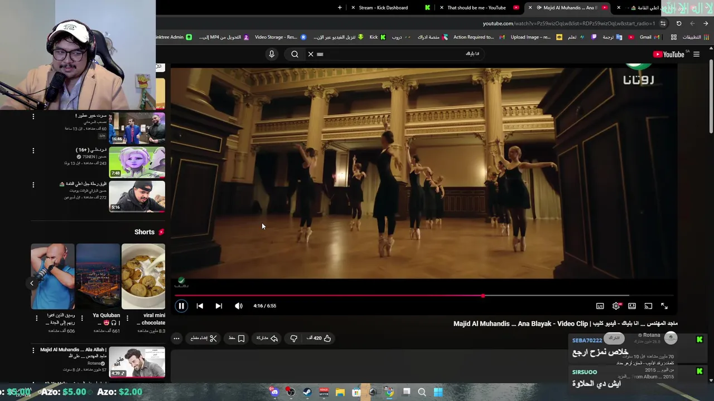The image size is (714, 401).
Task: Open options for viral mini chocolate Short
Action: point(127,318)
